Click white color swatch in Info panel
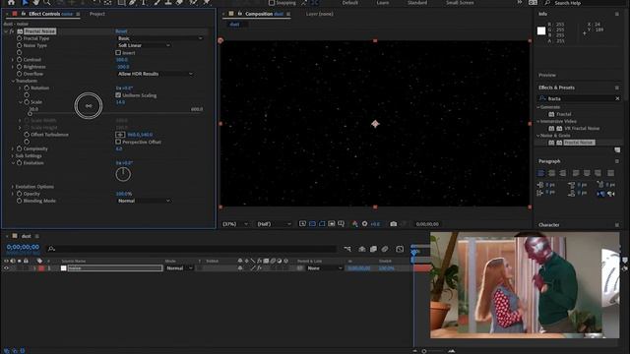630x354 pixels. click(541, 30)
